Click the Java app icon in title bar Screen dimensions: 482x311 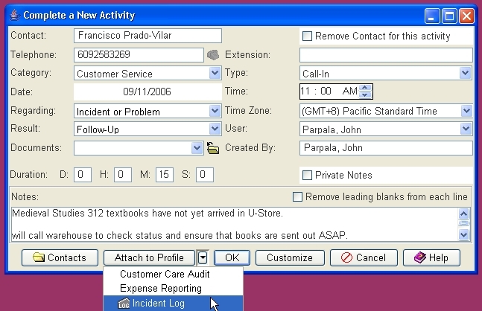(14, 15)
